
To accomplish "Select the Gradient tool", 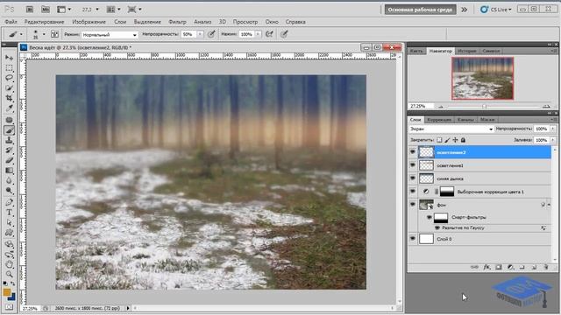I will pos(10,171).
